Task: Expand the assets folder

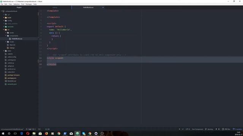Action: click(6, 33)
